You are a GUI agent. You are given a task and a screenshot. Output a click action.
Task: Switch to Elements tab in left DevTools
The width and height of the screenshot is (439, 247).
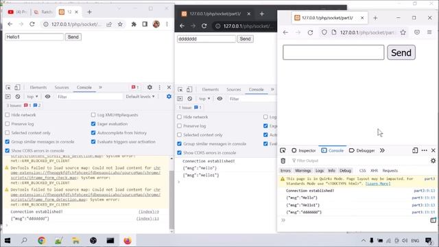tap(38, 87)
